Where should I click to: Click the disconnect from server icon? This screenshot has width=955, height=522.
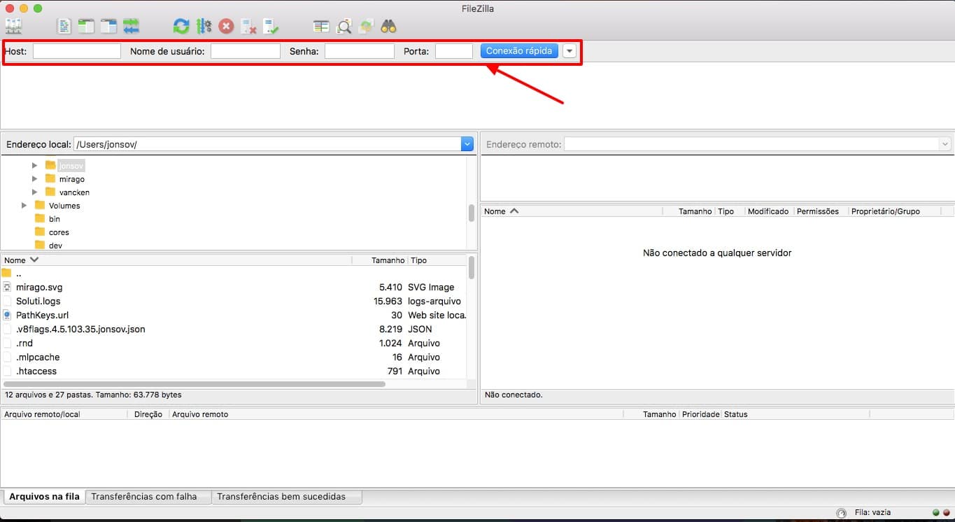248,27
